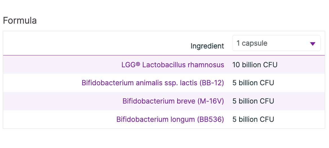Open the LGG Lactobacillus rhamnosus link

pos(173,65)
